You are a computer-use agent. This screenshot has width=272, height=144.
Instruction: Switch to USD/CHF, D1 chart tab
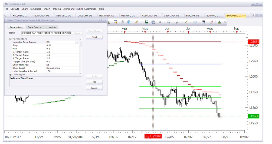click(x=85, y=15)
